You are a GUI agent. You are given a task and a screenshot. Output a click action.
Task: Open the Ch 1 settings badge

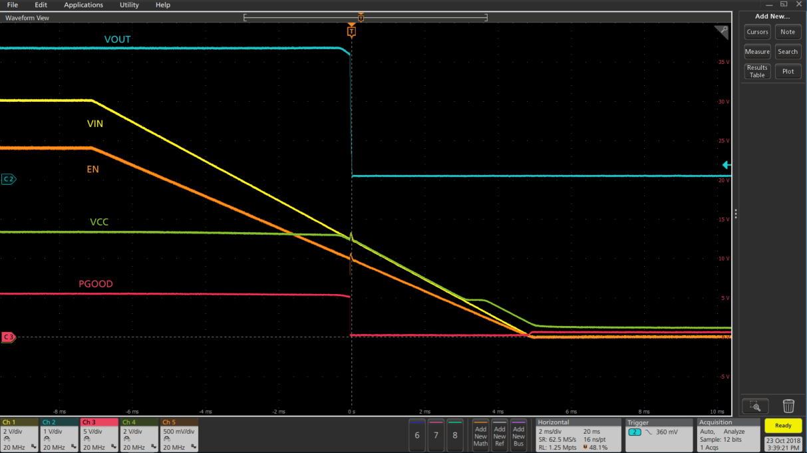[x=19, y=434]
